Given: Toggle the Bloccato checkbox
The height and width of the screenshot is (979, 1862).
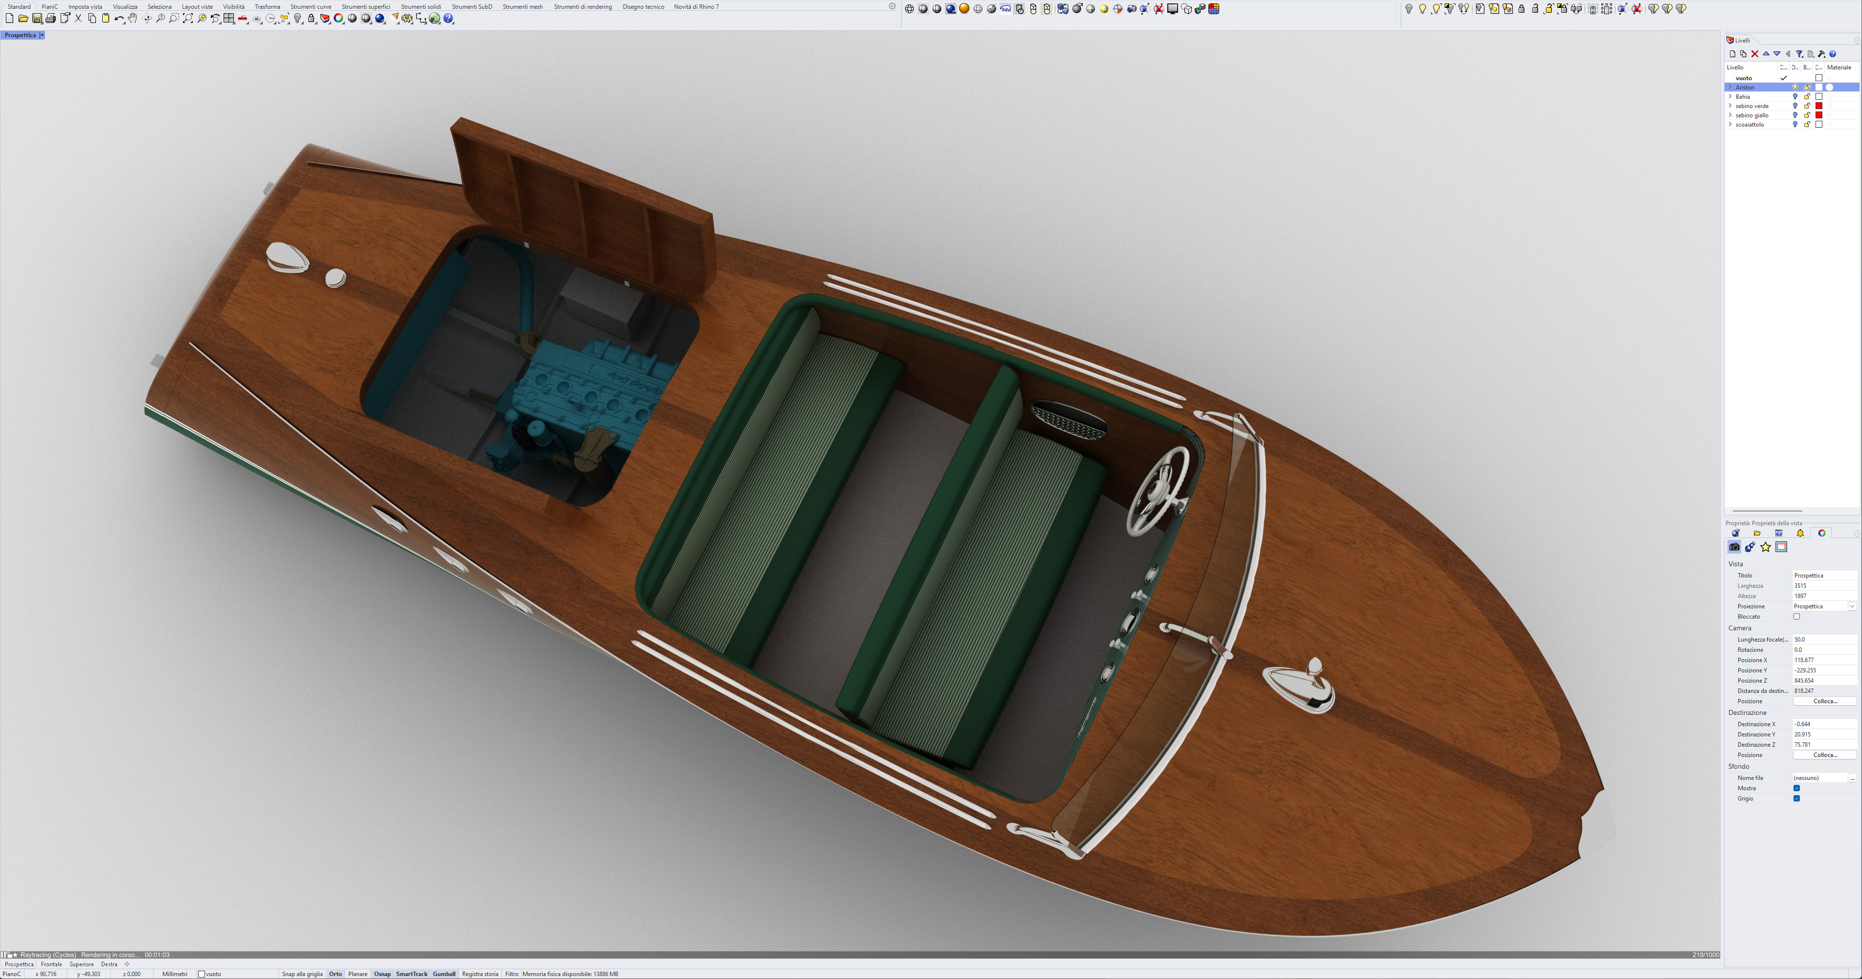Looking at the screenshot, I should [1796, 616].
